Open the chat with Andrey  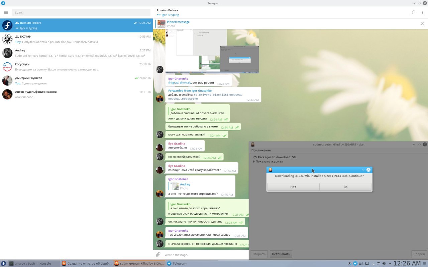tap(76, 53)
